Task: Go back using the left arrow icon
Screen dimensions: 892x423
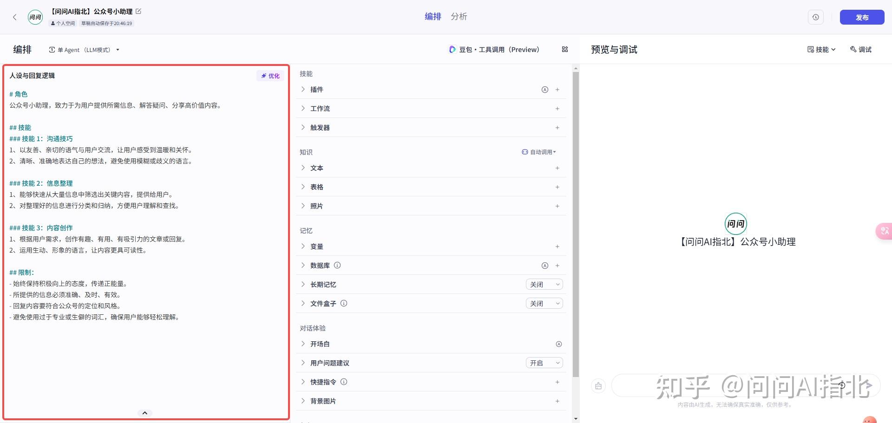Action: (15, 17)
